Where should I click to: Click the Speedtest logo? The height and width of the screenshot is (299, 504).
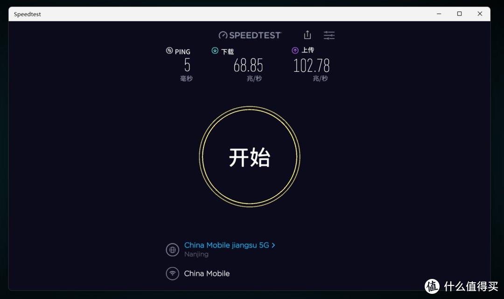[x=250, y=35]
